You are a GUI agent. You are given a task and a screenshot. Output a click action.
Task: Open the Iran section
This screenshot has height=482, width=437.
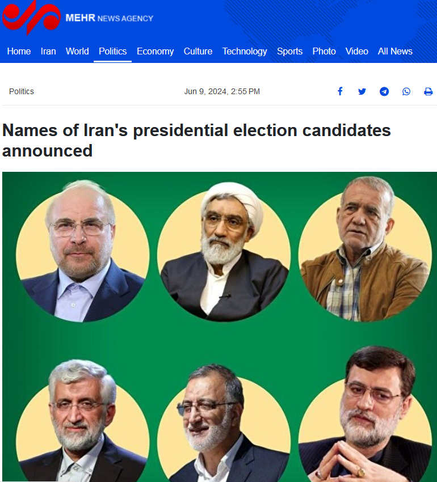pyautogui.click(x=48, y=51)
